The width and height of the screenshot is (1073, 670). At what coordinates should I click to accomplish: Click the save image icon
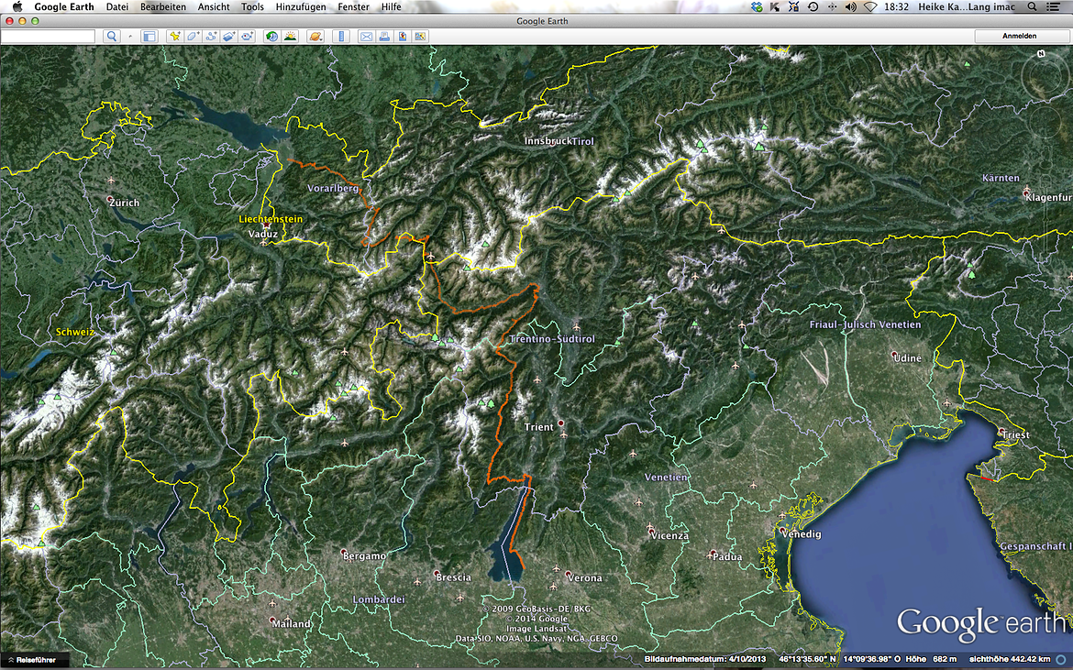pos(403,37)
